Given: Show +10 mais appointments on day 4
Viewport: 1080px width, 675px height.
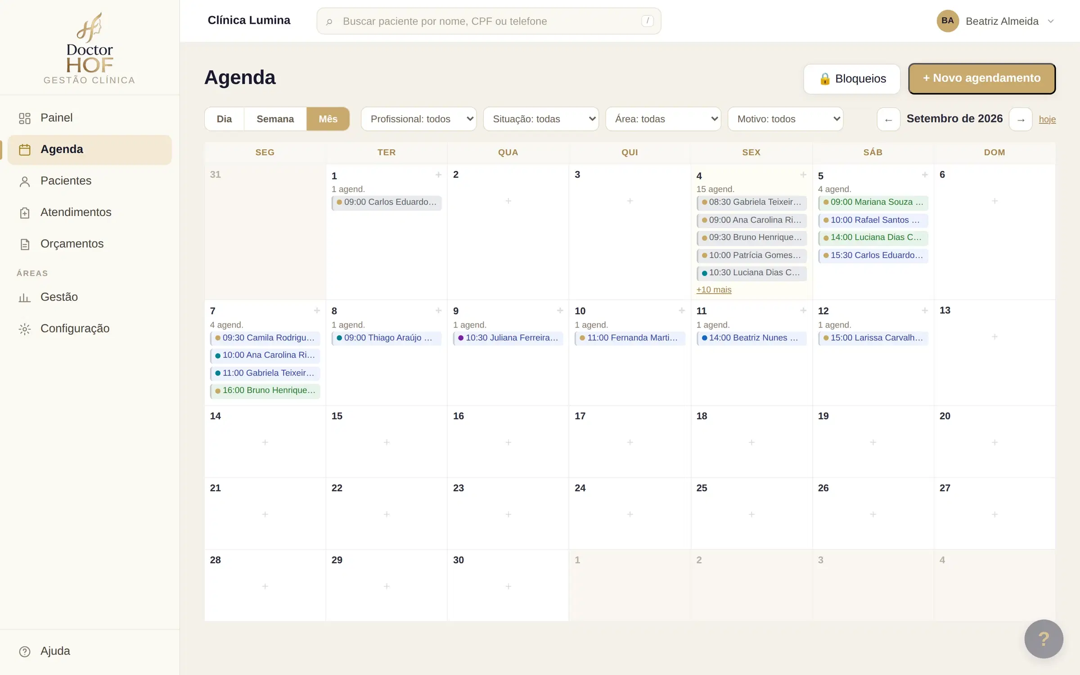Looking at the screenshot, I should (714, 290).
